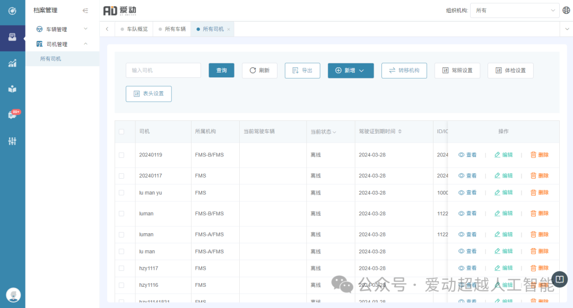The width and height of the screenshot is (573, 308).
Task: Click the 查询 search button
Action: point(221,71)
